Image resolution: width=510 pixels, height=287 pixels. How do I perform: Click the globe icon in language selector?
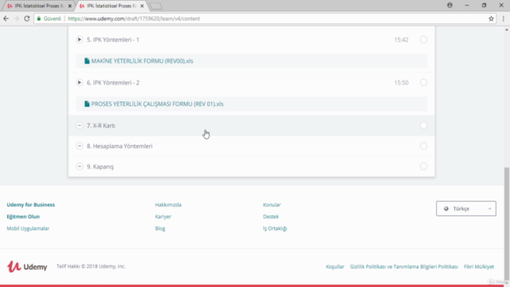click(446, 209)
